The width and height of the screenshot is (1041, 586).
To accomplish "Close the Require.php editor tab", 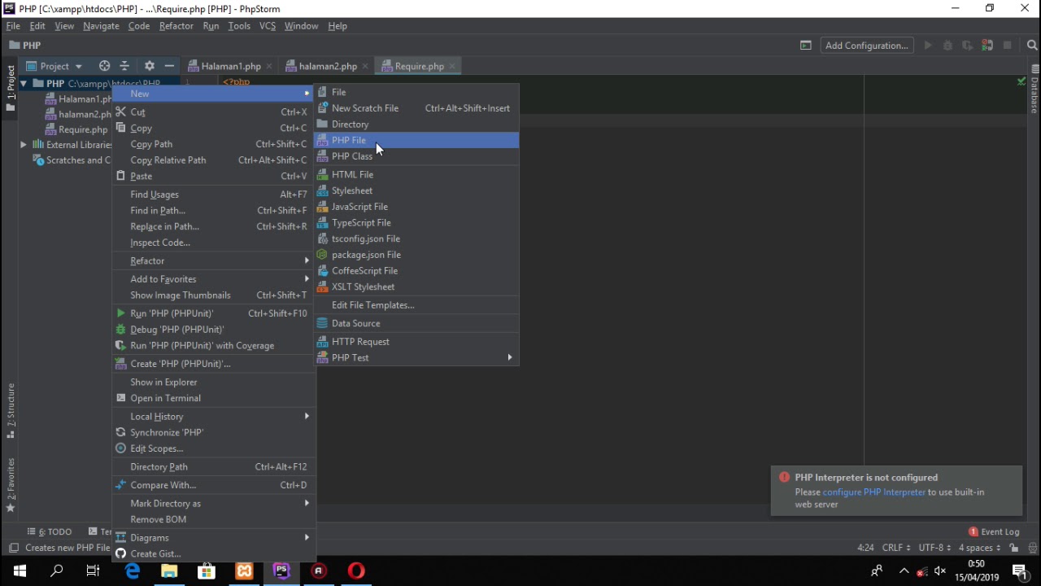I will [x=452, y=66].
